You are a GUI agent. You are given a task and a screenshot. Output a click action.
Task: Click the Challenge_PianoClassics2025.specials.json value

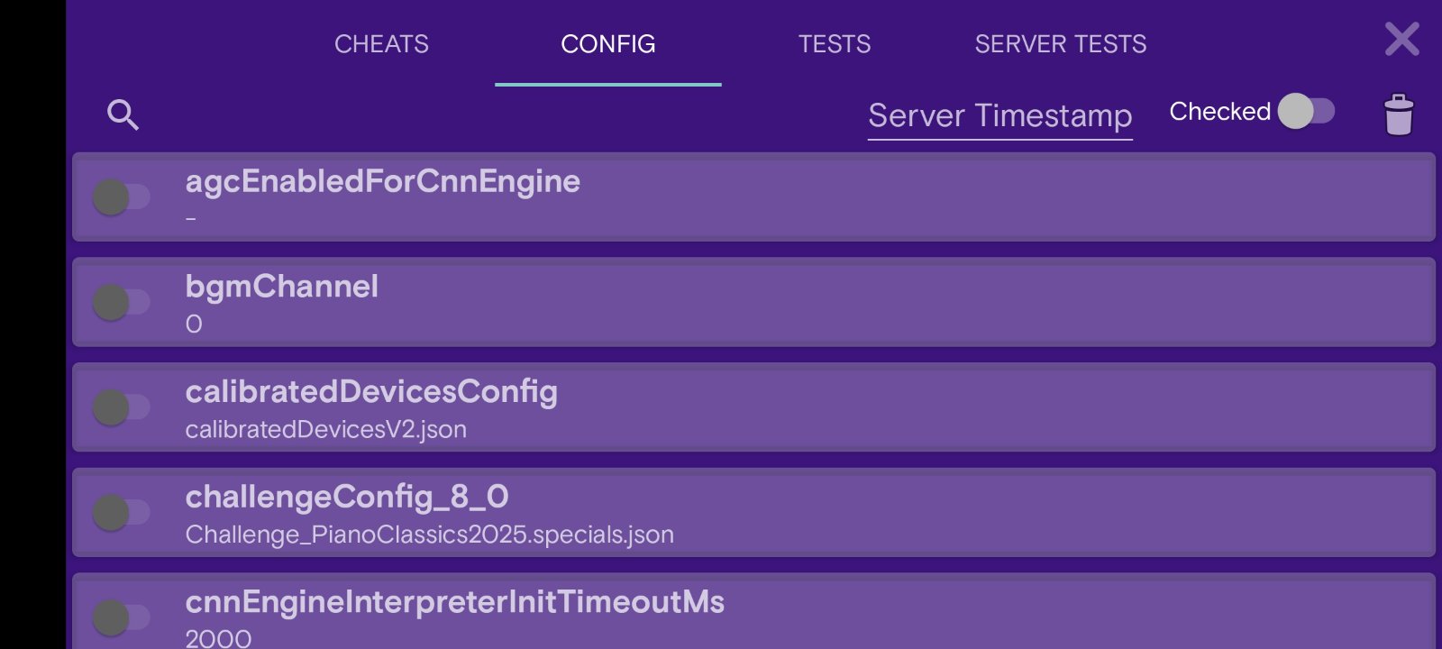click(x=429, y=535)
